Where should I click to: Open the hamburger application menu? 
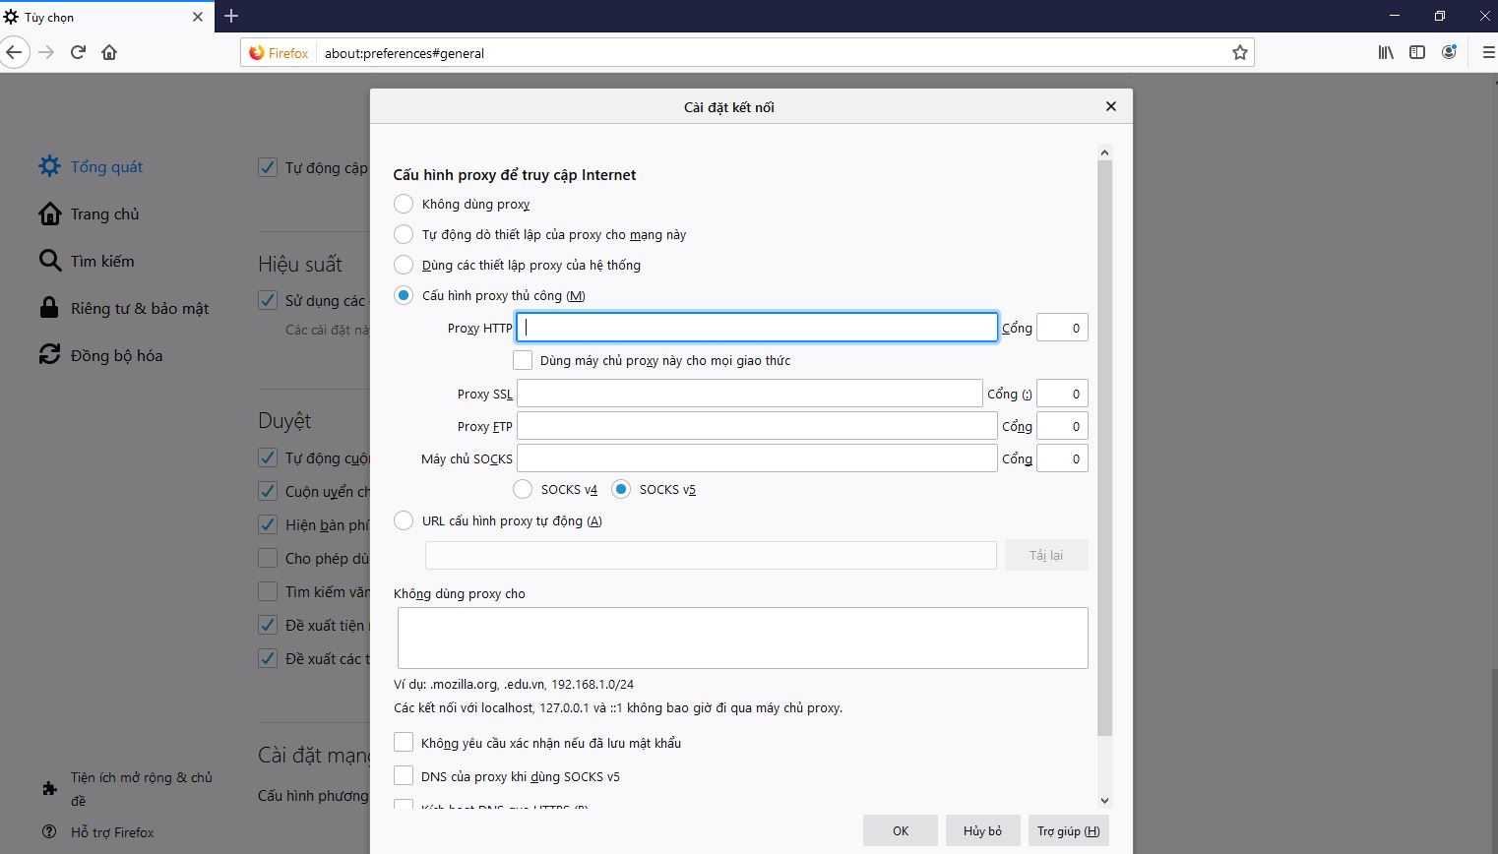click(x=1487, y=52)
